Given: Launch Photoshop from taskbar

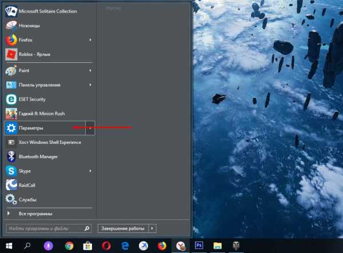Looking at the screenshot, I should pos(199,246).
